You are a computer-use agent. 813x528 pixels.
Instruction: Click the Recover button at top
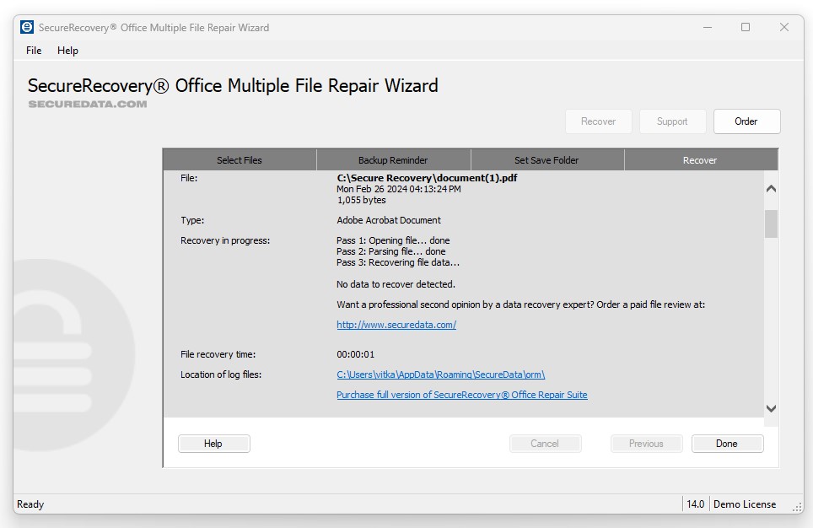coord(598,121)
